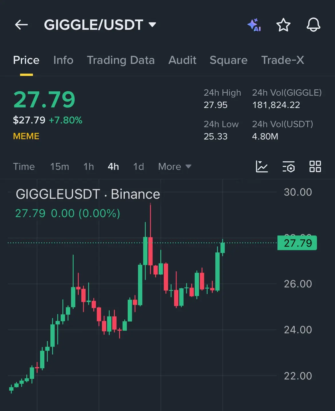Tap the 24h Vol(GIGGLE) value 181,824.22
Image resolution: width=335 pixels, height=411 pixels.
(276, 105)
